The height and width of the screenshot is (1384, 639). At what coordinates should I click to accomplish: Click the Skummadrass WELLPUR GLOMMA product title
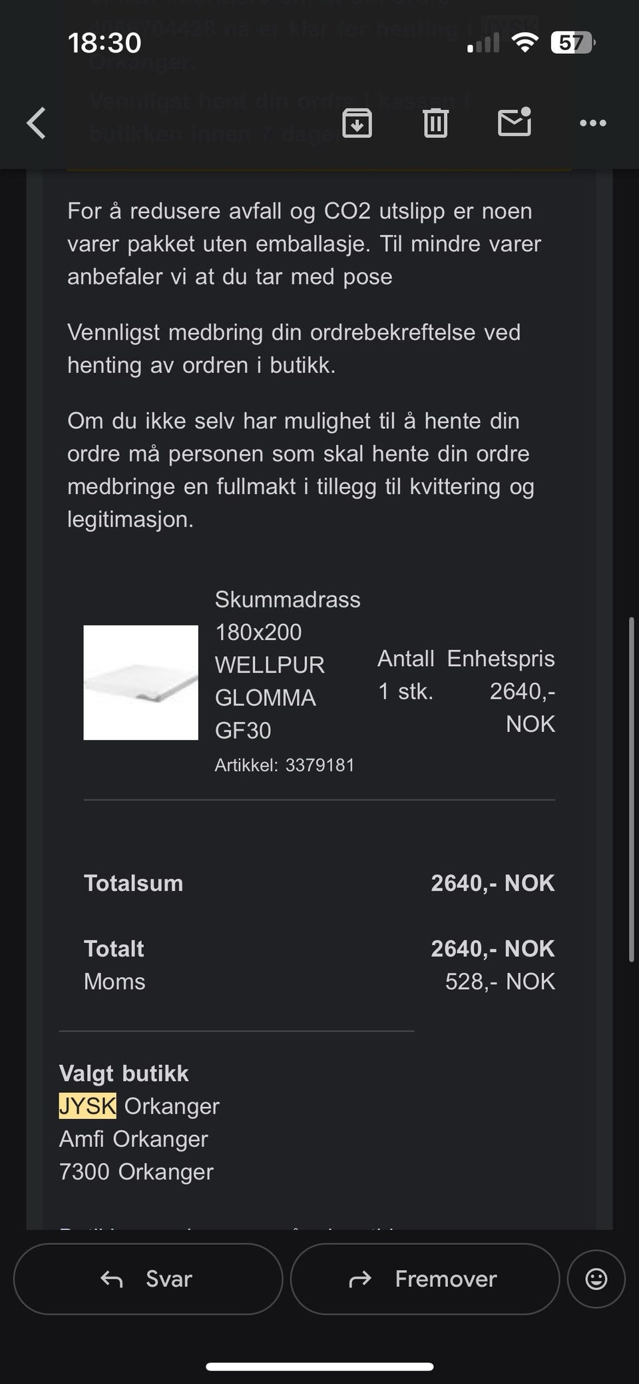tap(288, 665)
